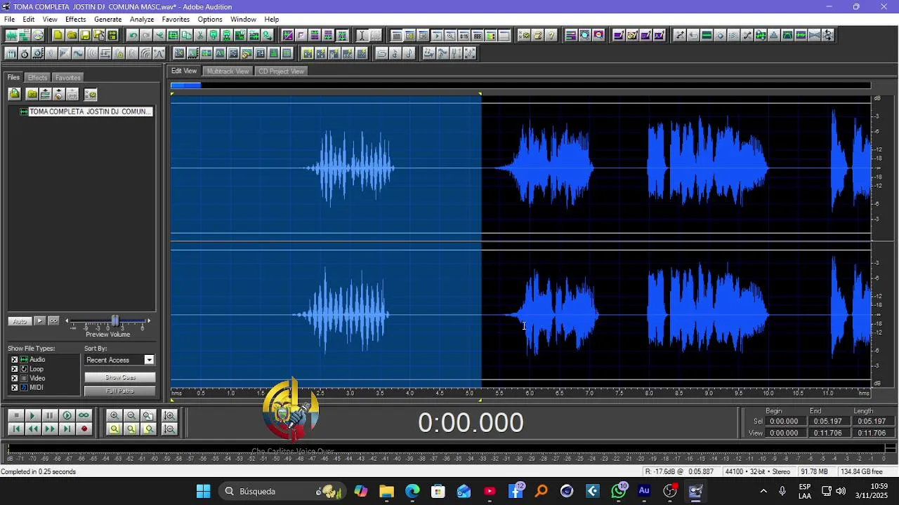Click the Preview Volume slider handle
This screenshot has width=899, height=505.
[115, 321]
